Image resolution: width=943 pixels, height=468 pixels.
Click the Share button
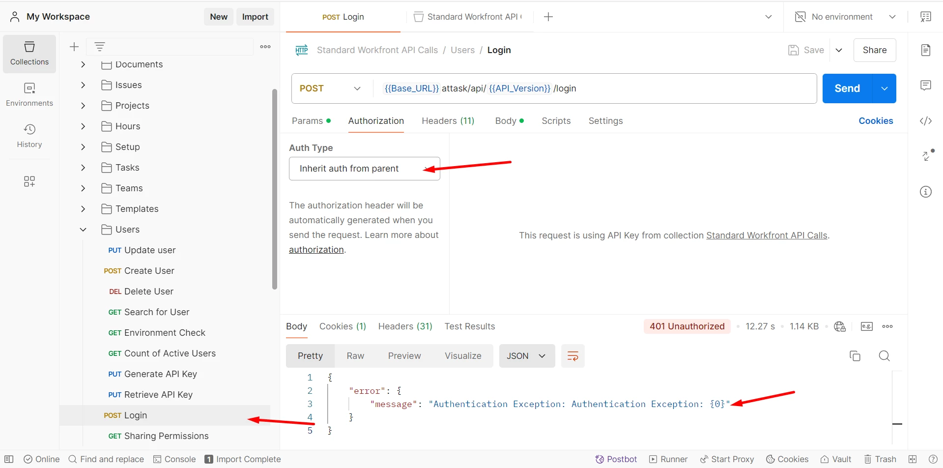pos(875,50)
